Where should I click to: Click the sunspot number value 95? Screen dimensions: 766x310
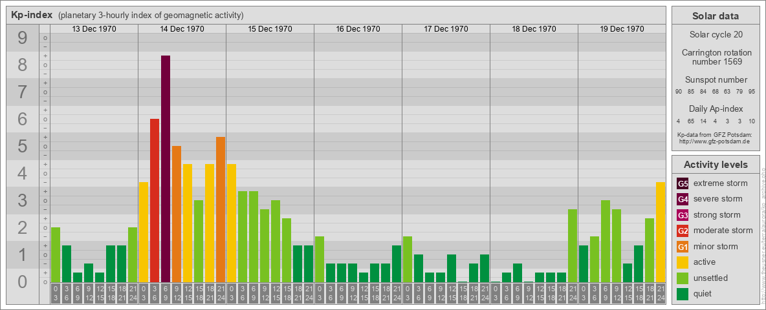click(751, 92)
